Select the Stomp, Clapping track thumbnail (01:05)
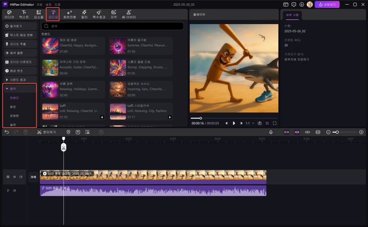Viewport: 368px width, 227px height. 118,68
